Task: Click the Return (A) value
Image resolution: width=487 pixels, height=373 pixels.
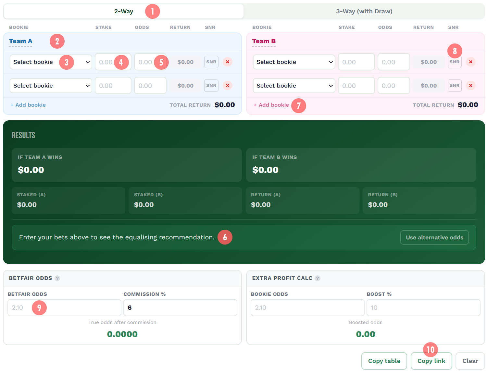Action: (x=261, y=205)
